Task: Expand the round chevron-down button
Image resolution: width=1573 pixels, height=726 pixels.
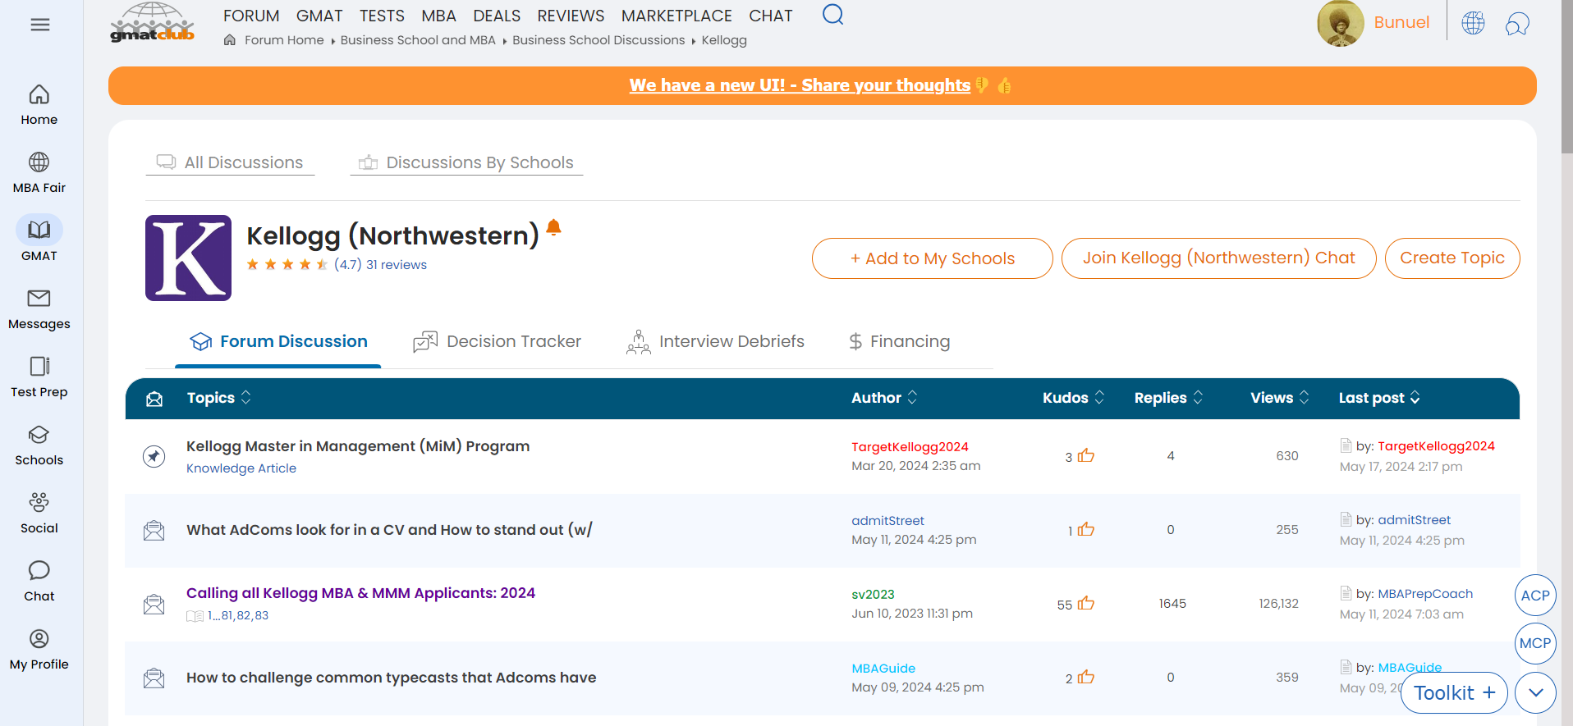Action: pyautogui.click(x=1535, y=693)
